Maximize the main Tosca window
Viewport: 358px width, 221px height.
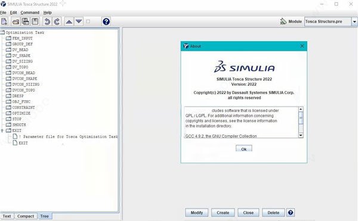pos(337,4)
